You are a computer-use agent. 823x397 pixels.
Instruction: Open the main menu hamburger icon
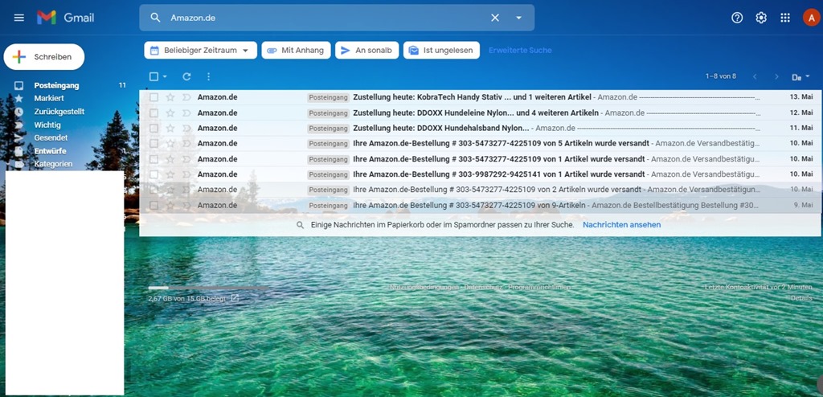[x=19, y=18]
